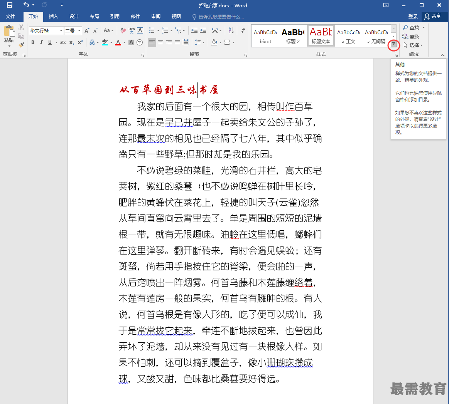Image resolution: width=449 pixels, height=404 pixels.
Task: Open the font name dropdown 华文行楷
Action: [61, 30]
